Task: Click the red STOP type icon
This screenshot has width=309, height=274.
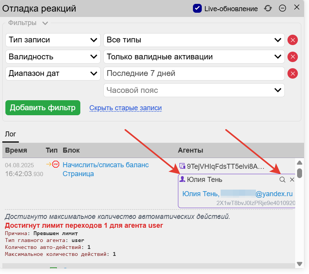Action: [x=56, y=164]
